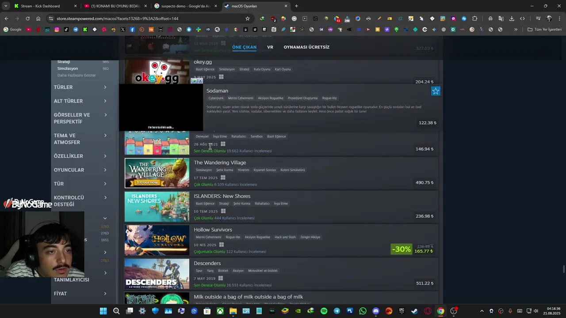Launch Steam from the taskbar
The width and height of the screenshot is (566, 318).
tap(414, 311)
